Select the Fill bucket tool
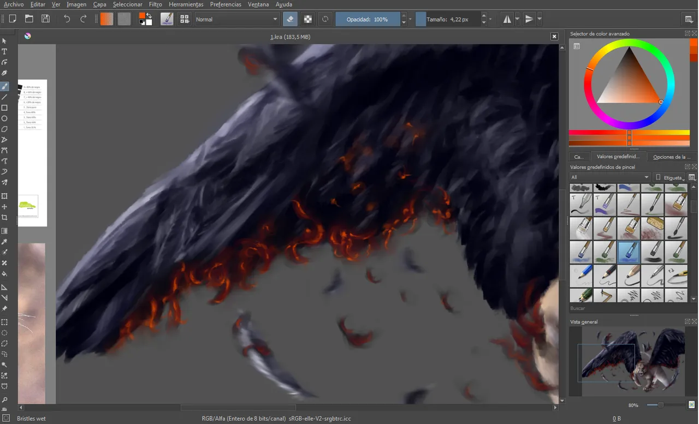The image size is (699, 424). pyautogui.click(x=4, y=274)
